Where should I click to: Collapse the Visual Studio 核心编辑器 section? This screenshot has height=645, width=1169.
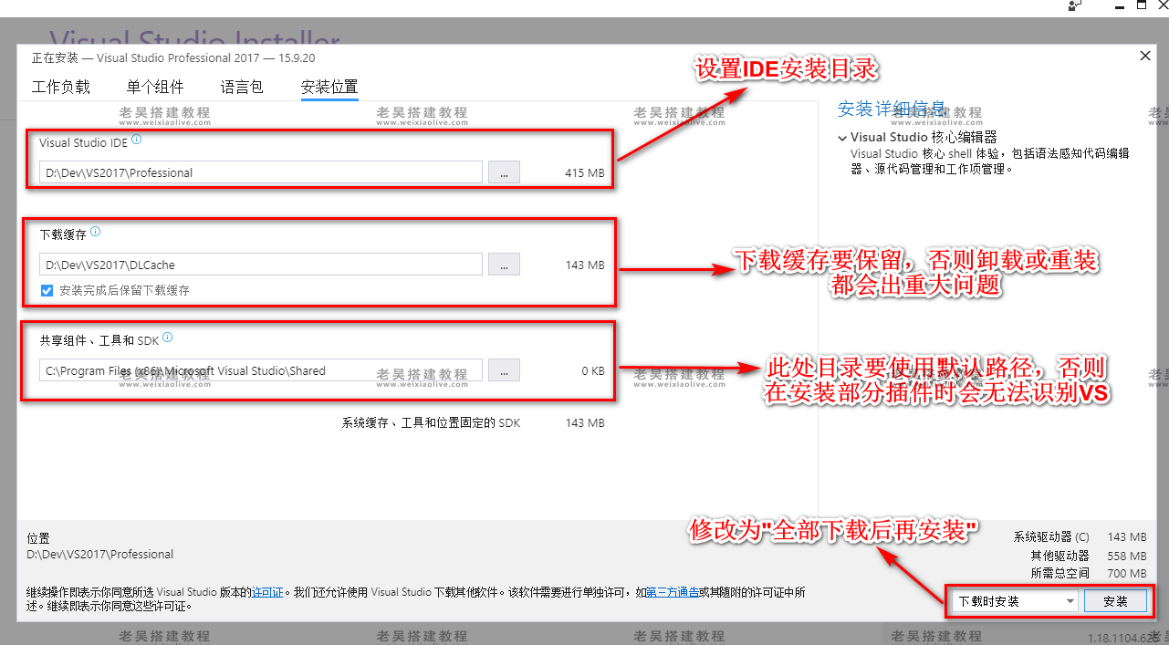pyautogui.click(x=842, y=137)
